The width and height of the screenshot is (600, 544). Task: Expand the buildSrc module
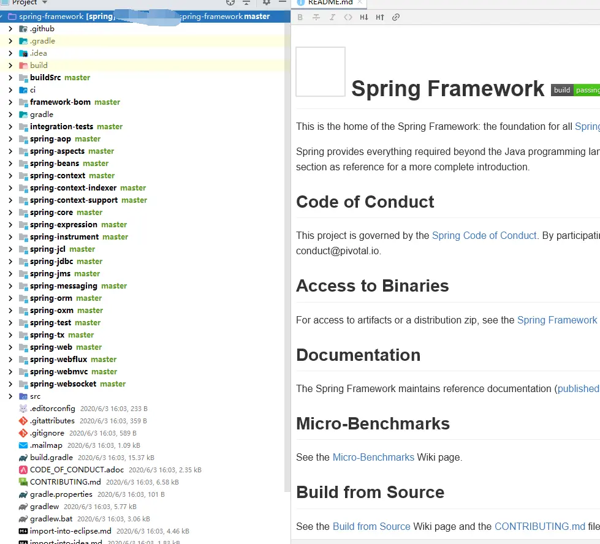tap(10, 78)
